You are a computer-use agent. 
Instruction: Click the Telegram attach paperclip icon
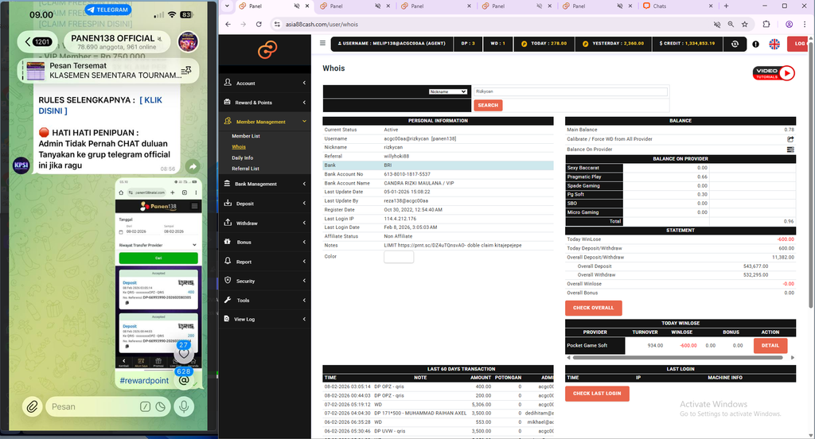pos(32,406)
